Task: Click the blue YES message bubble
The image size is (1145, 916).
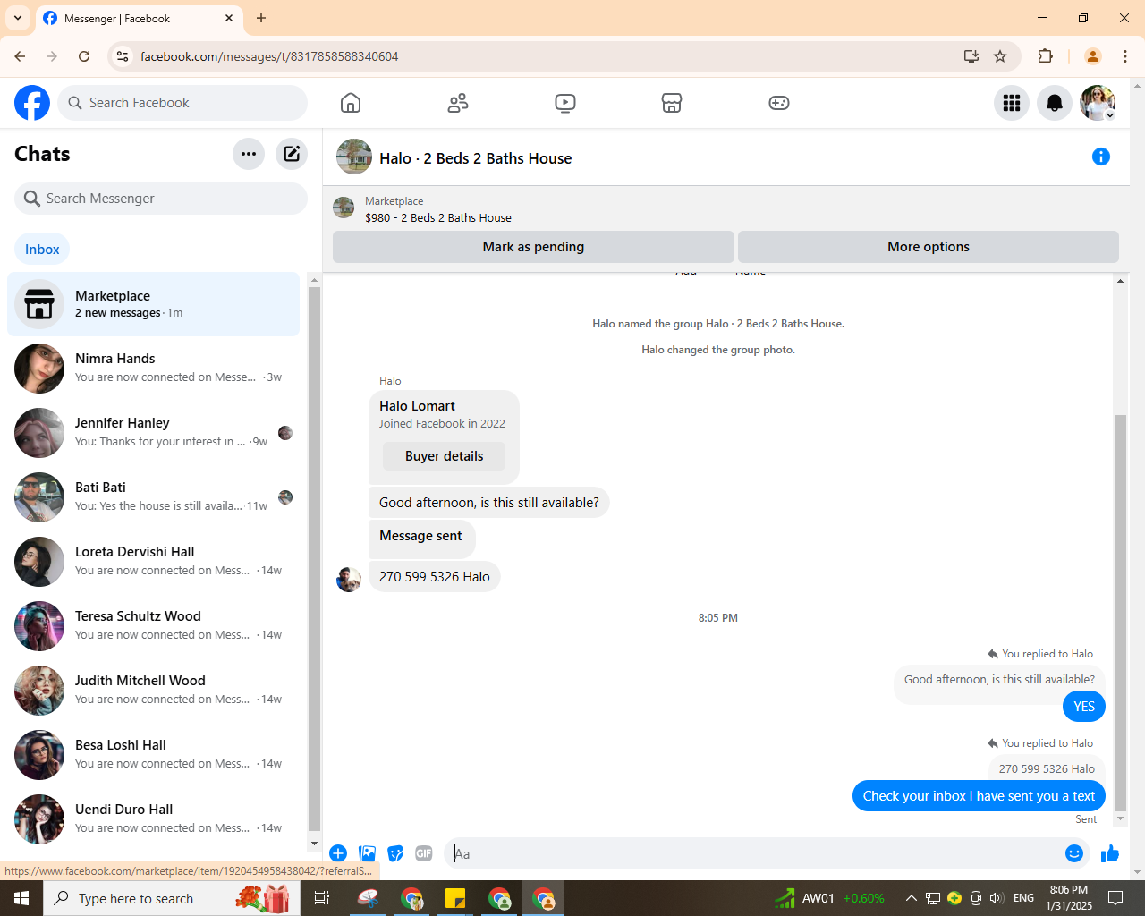Action: coord(1084,707)
